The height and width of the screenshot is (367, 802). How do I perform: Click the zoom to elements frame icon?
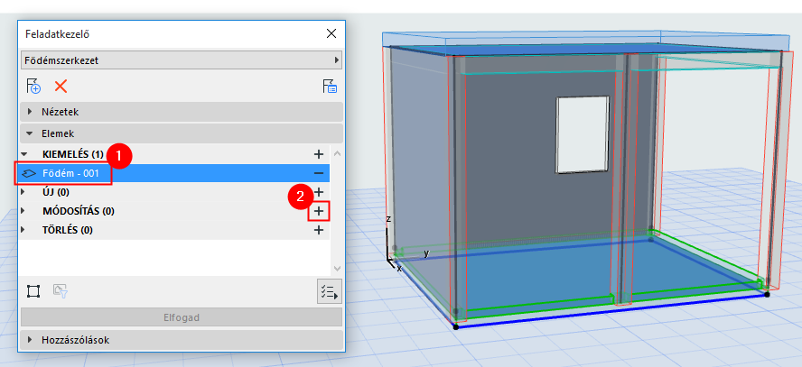coord(33,291)
